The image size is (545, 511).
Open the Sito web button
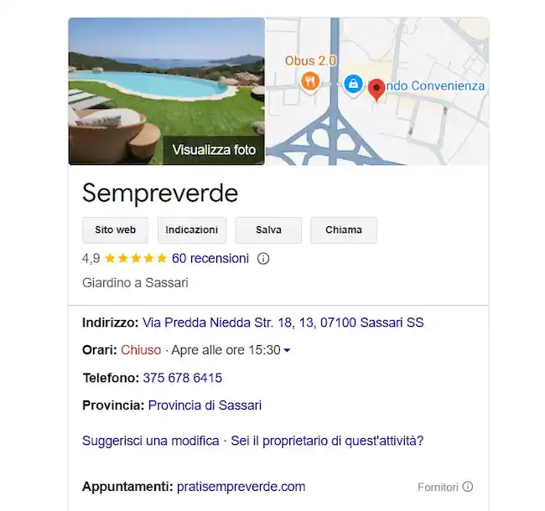pos(116,230)
